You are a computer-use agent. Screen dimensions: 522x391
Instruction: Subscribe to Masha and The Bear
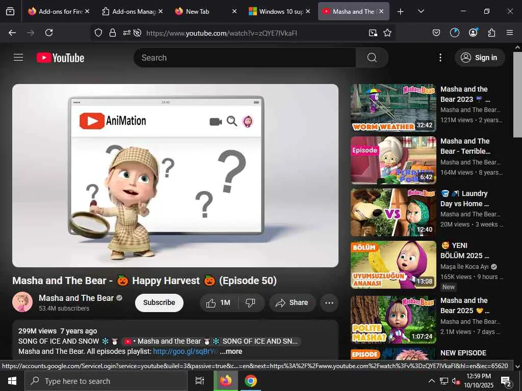[159, 302]
